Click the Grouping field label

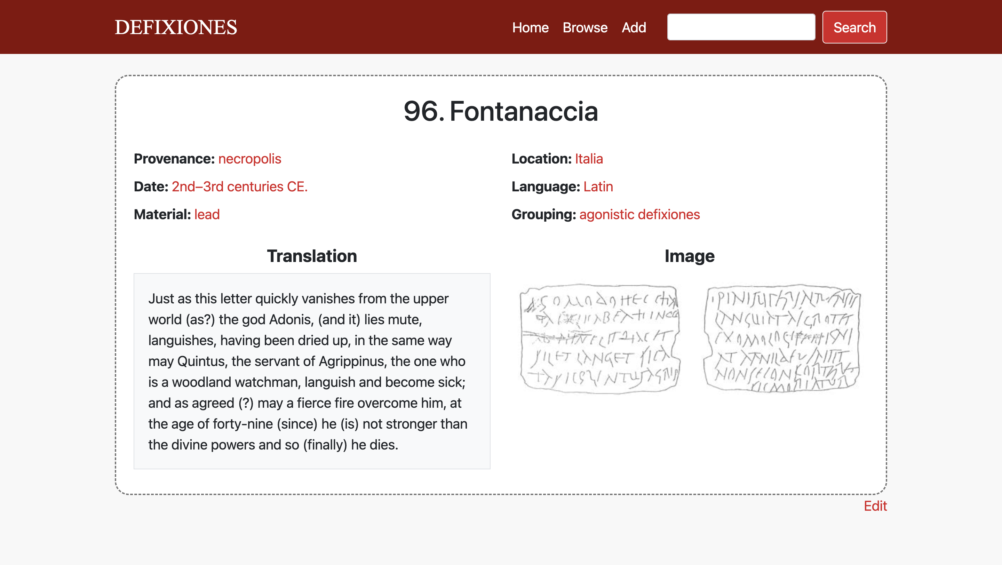[543, 214]
